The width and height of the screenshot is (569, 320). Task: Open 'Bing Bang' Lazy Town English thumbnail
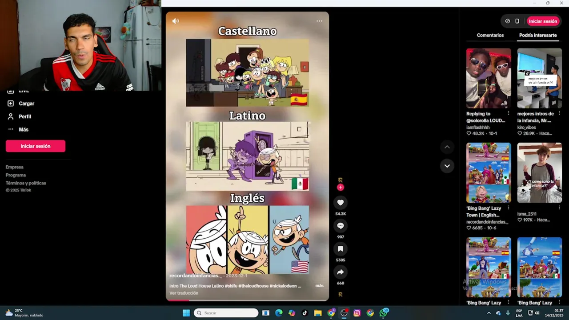coord(488,172)
